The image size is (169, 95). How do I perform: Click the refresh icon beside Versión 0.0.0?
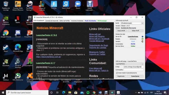tap(142, 41)
